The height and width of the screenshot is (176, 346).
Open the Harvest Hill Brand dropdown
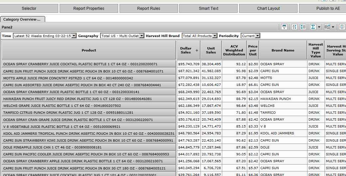click(215, 36)
